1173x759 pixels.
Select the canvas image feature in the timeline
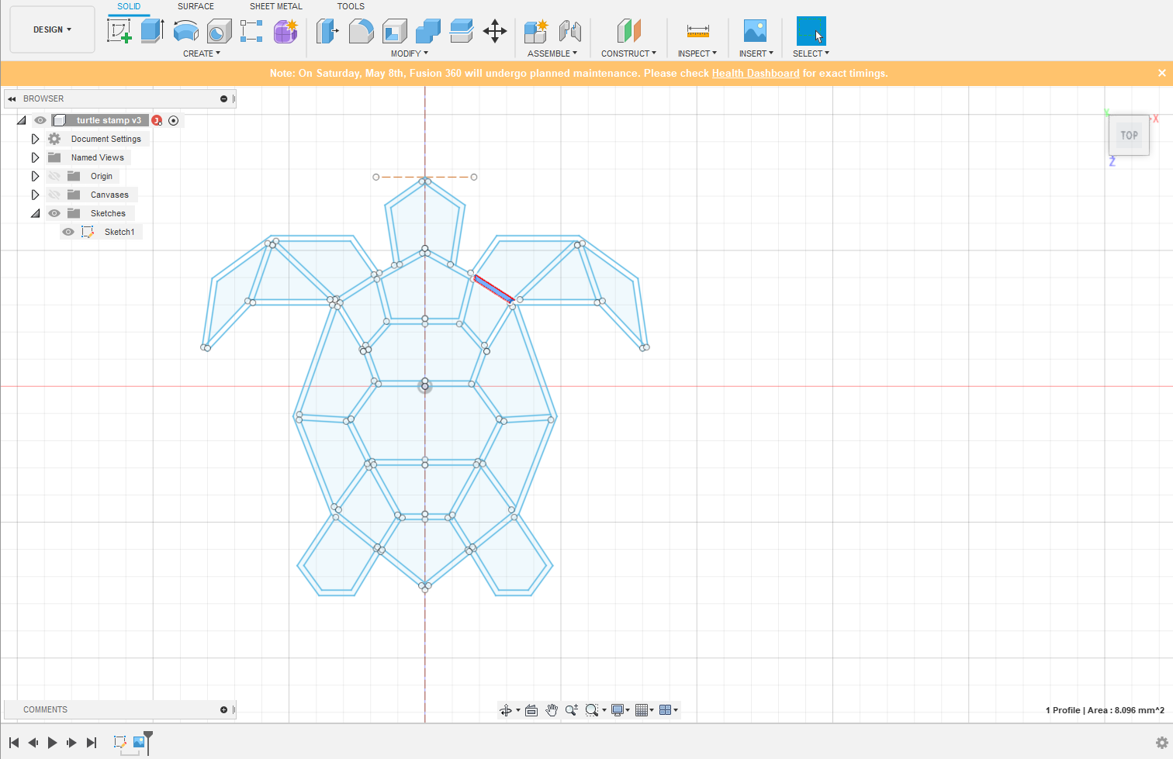coord(139,743)
